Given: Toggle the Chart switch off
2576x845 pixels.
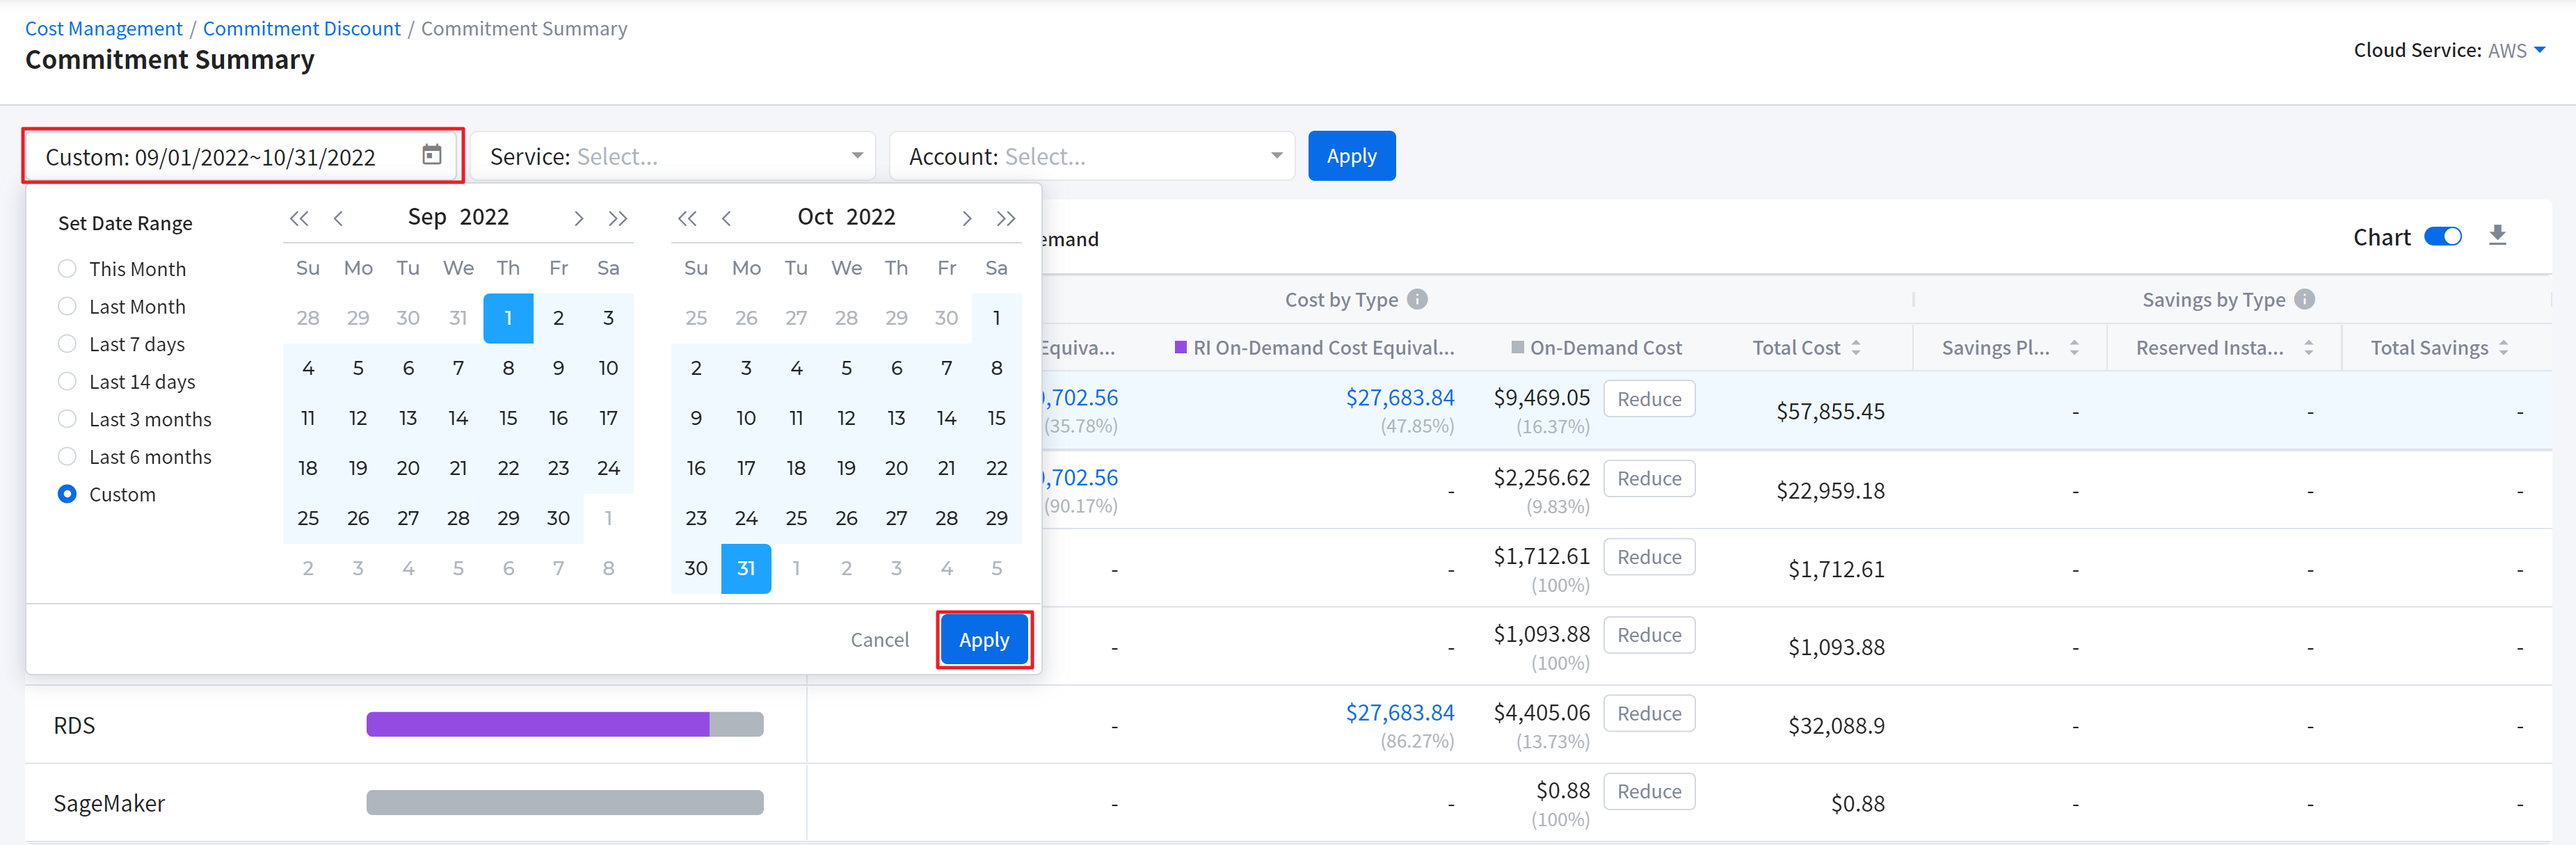Looking at the screenshot, I should (2442, 237).
